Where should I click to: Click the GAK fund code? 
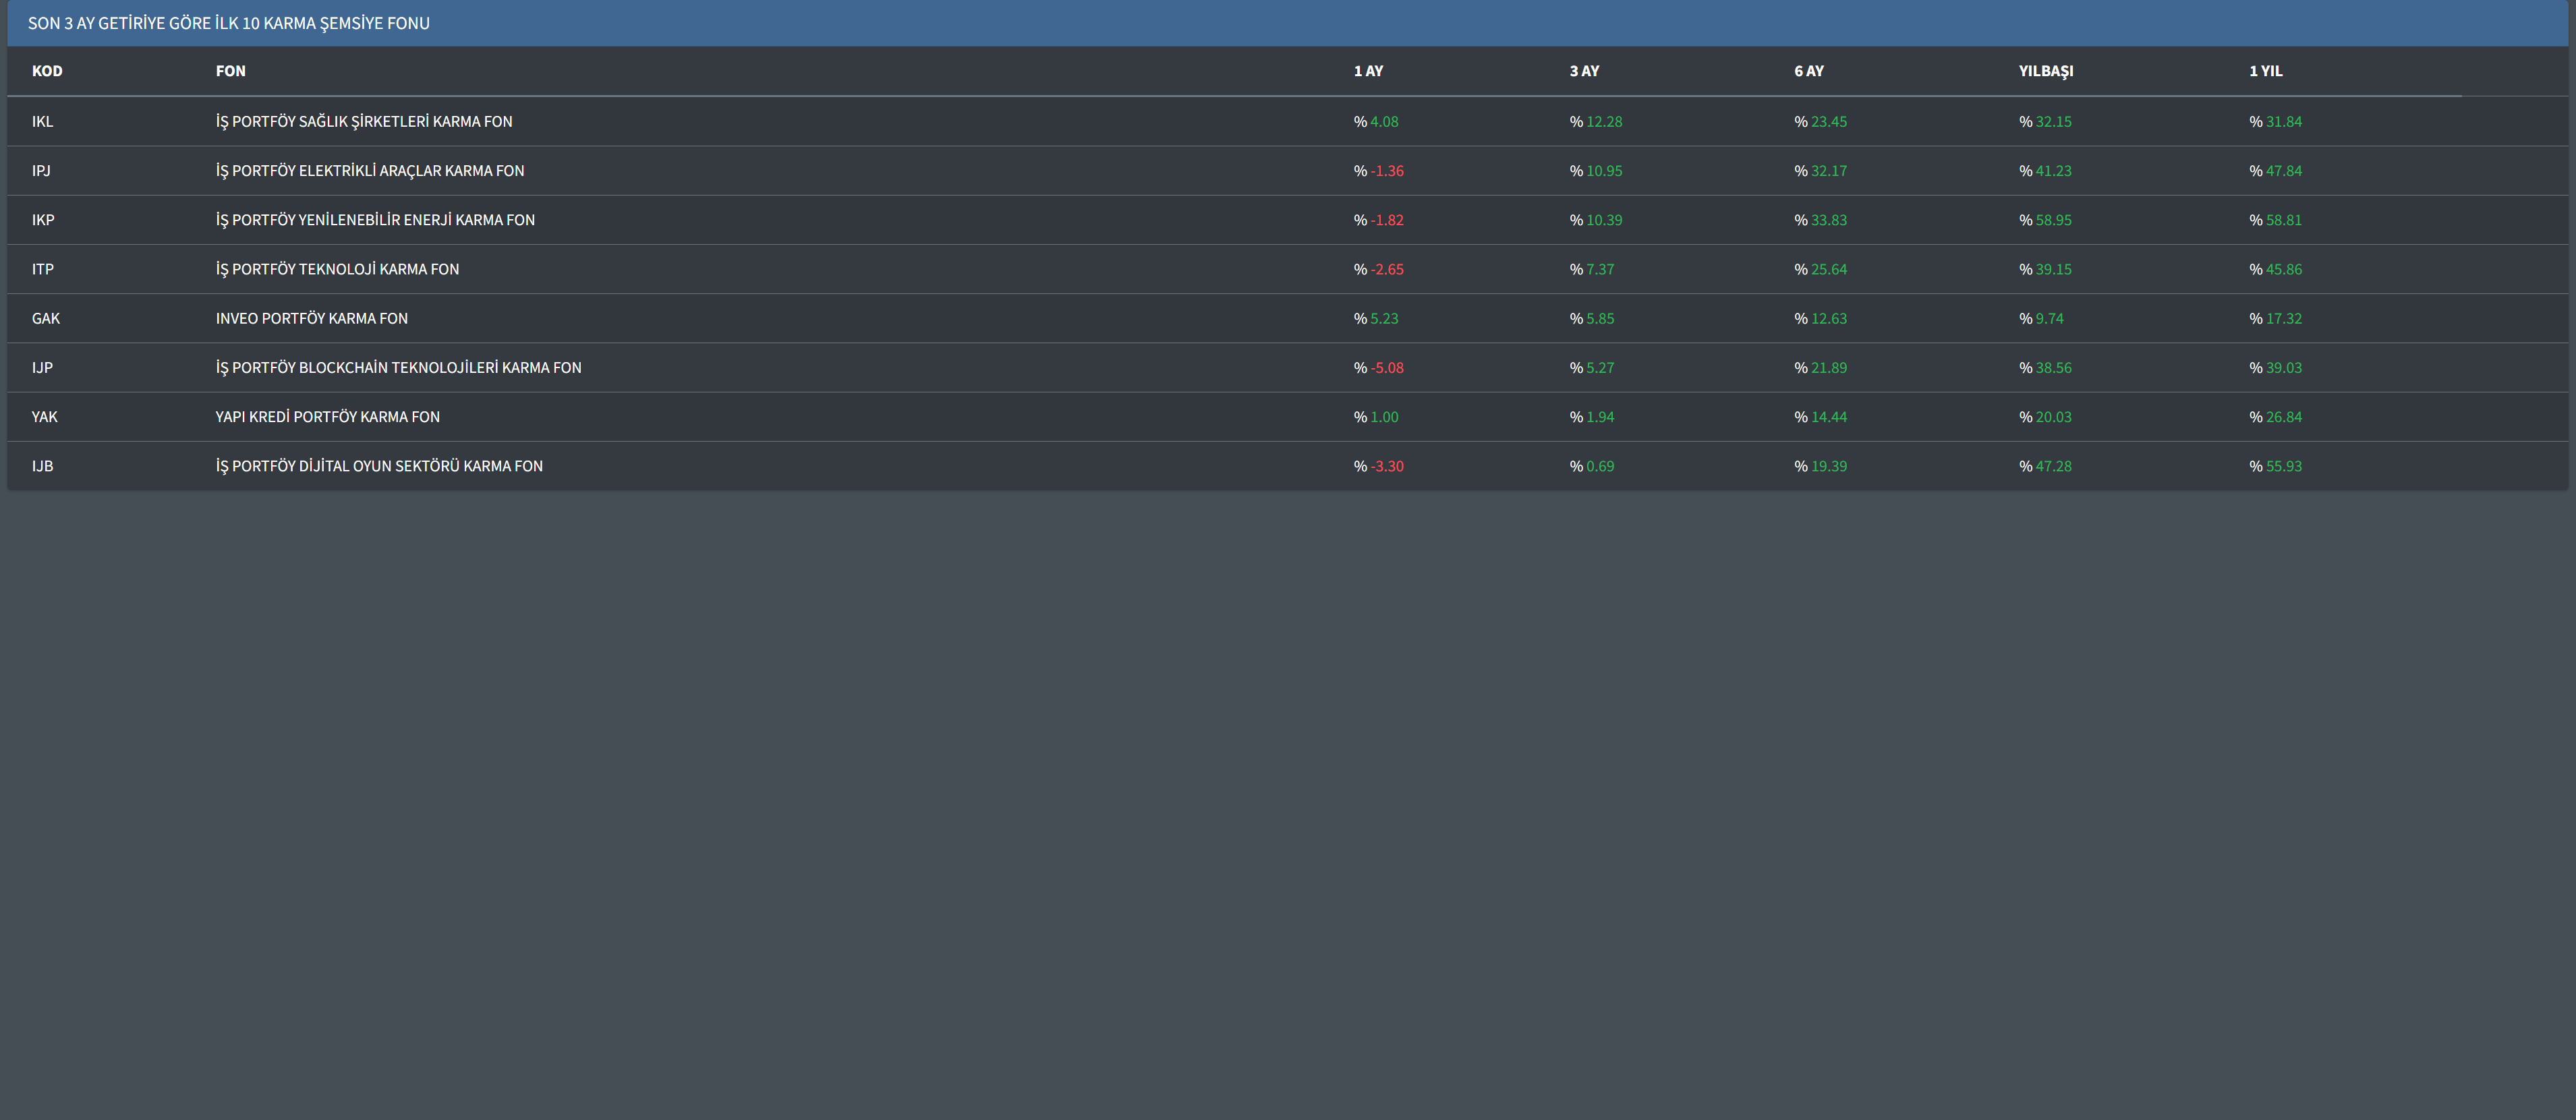pyautogui.click(x=45, y=318)
